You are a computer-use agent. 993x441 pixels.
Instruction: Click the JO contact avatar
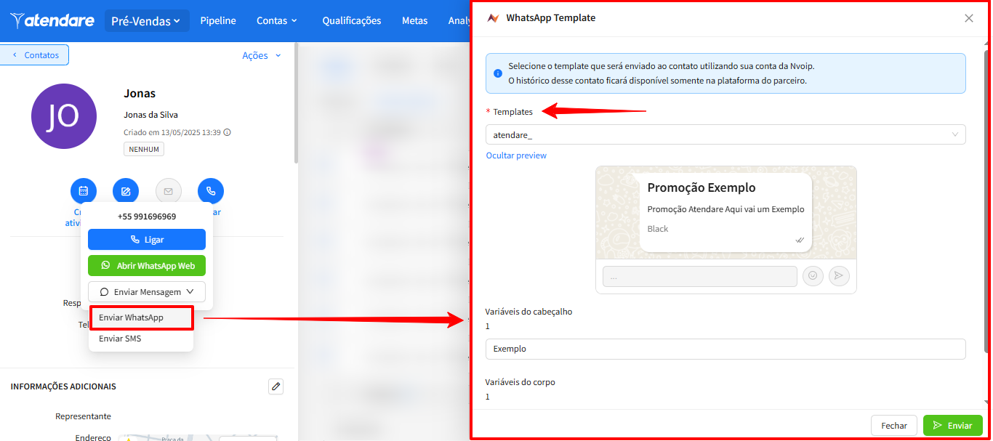(x=64, y=116)
